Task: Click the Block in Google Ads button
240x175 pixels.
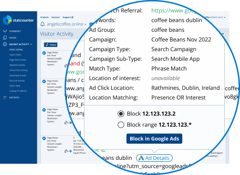Action: point(154,139)
